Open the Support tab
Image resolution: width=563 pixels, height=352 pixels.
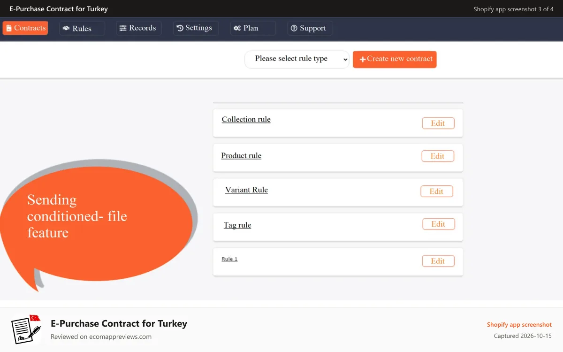tap(310, 28)
